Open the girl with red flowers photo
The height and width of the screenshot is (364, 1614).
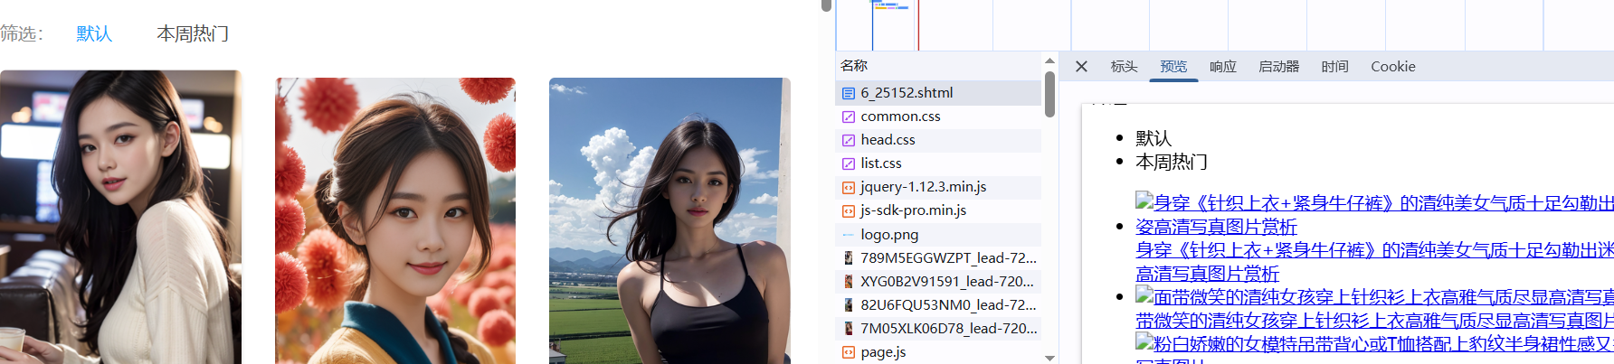pyautogui.click(x=395, y=221)
